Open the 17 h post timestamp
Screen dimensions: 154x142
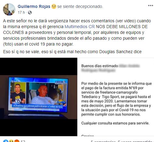tap(21, 13)
